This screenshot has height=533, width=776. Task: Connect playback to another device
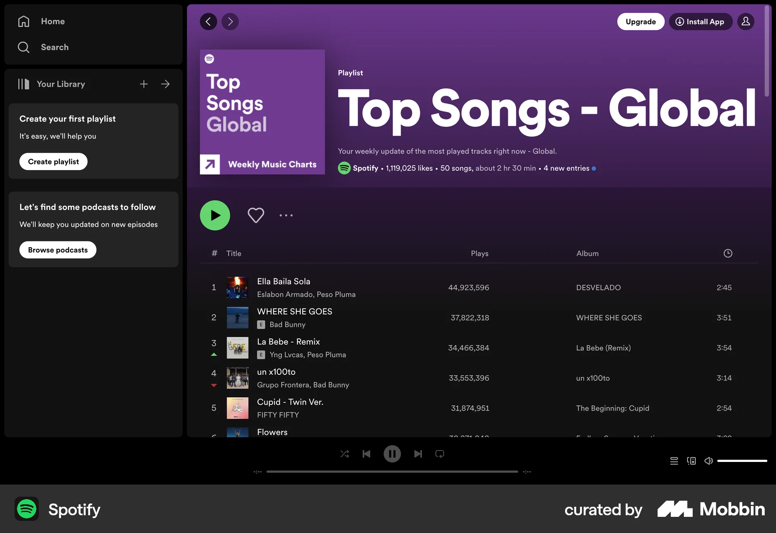pyautogui.click(x=691, y=460)
